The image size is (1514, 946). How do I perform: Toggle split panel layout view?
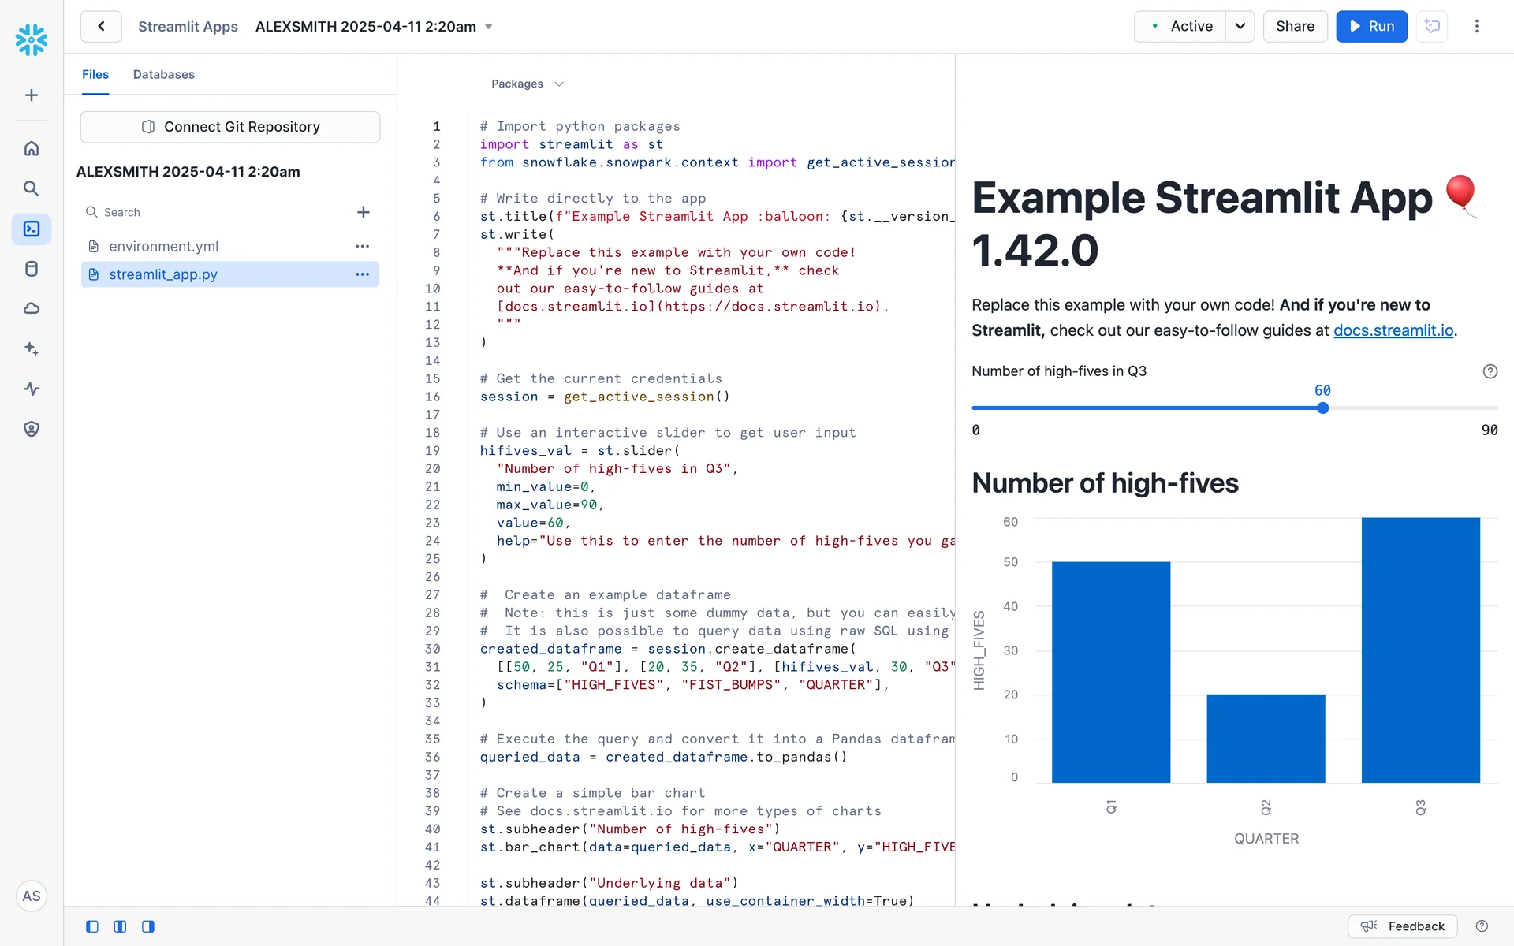120,926
